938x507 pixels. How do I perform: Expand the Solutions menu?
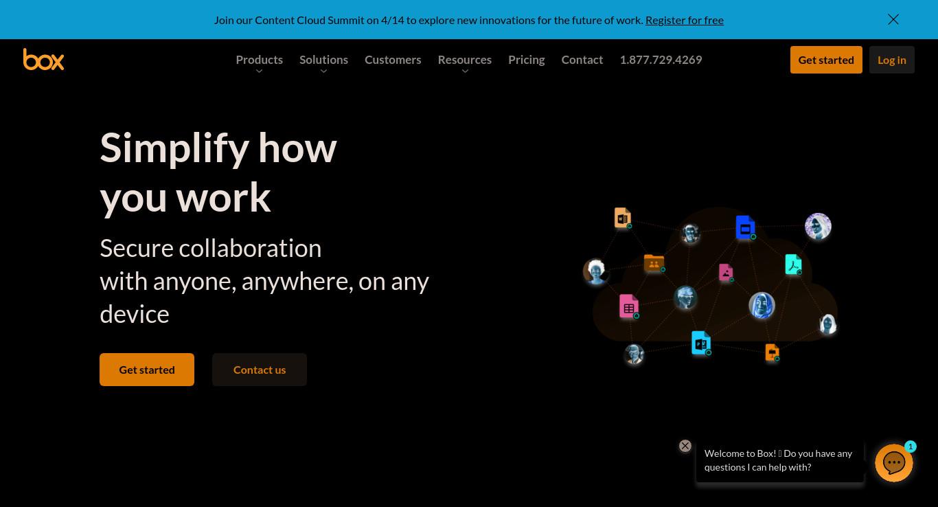click(323, 60)
